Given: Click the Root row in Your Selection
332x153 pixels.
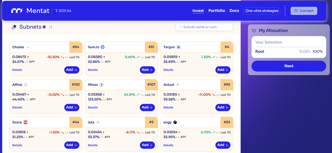Looking at the screenshot, I should pos(289,51).
